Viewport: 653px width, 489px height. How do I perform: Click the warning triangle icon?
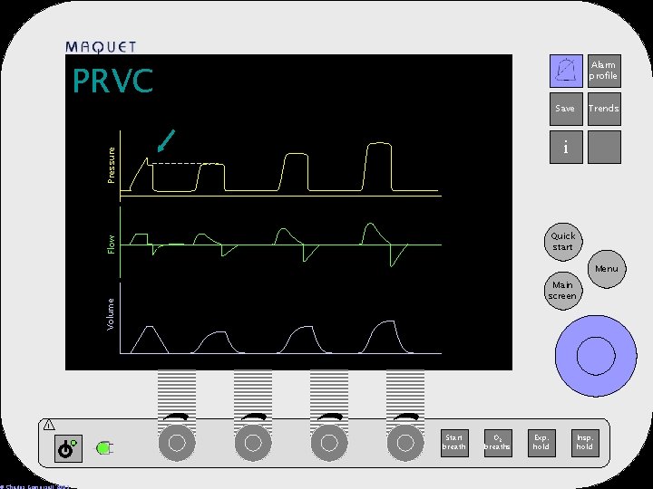point(49,425)
